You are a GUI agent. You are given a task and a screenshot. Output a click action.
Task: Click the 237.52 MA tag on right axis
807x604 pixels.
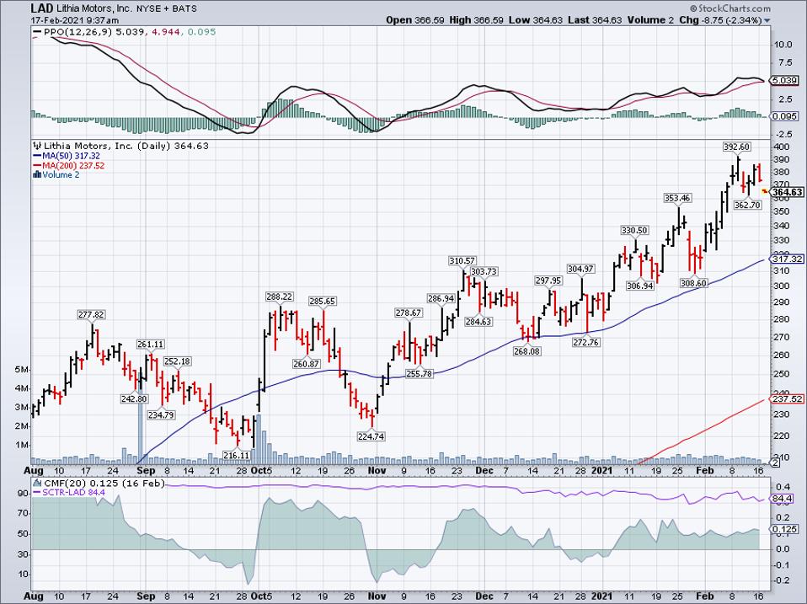[788, 399]
